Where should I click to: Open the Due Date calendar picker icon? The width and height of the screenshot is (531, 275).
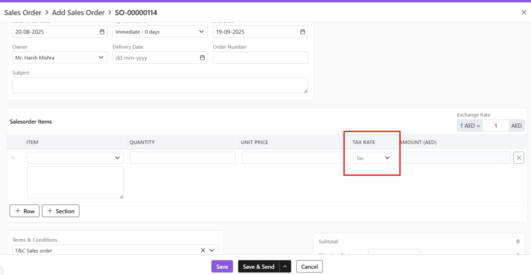coord(302,32)
